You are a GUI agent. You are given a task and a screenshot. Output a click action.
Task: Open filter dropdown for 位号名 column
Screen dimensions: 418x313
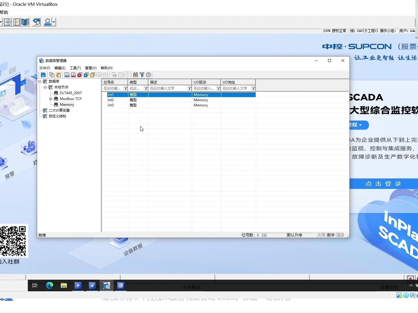125,88
